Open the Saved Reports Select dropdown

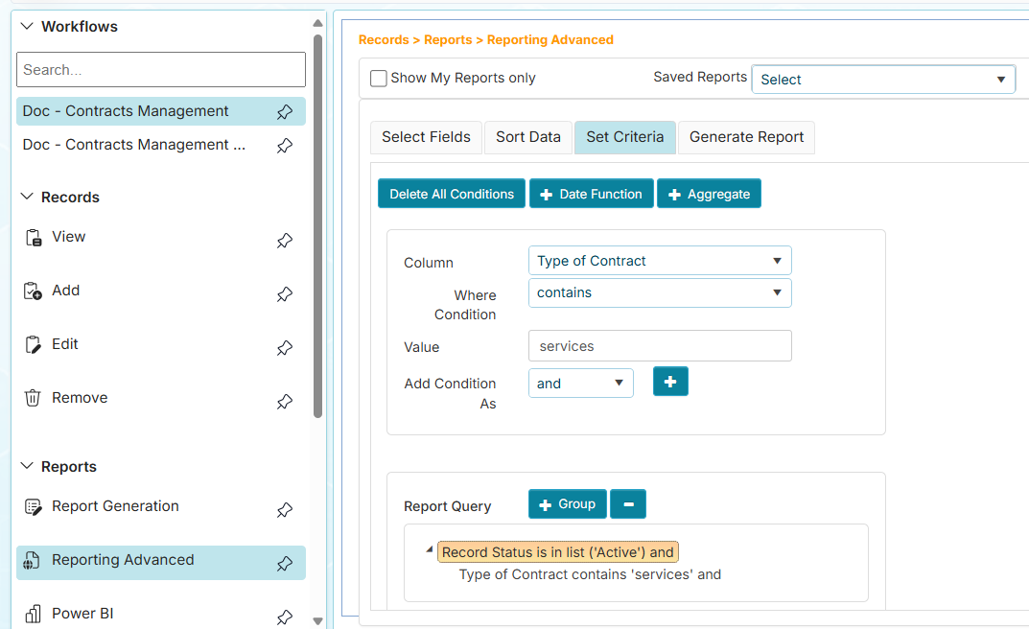882,79
